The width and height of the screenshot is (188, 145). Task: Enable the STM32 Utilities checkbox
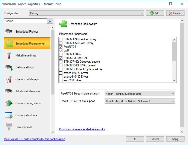tap(61, 54)
